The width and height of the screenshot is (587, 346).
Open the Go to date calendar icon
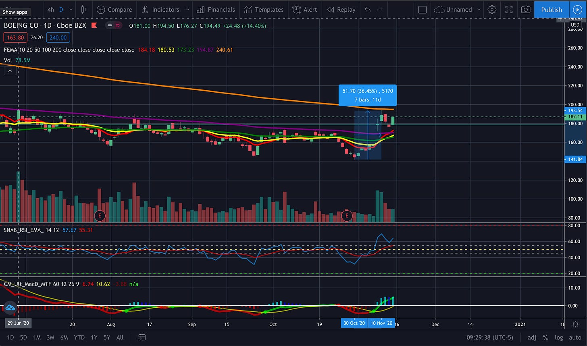[x=142, y=337]
